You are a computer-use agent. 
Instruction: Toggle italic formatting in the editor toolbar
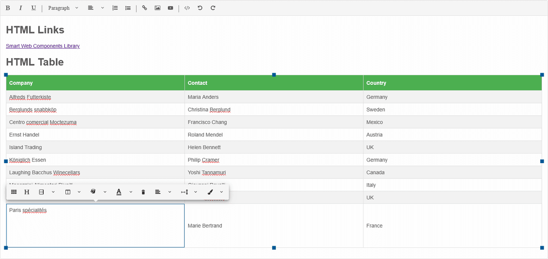tap(21, 8)
